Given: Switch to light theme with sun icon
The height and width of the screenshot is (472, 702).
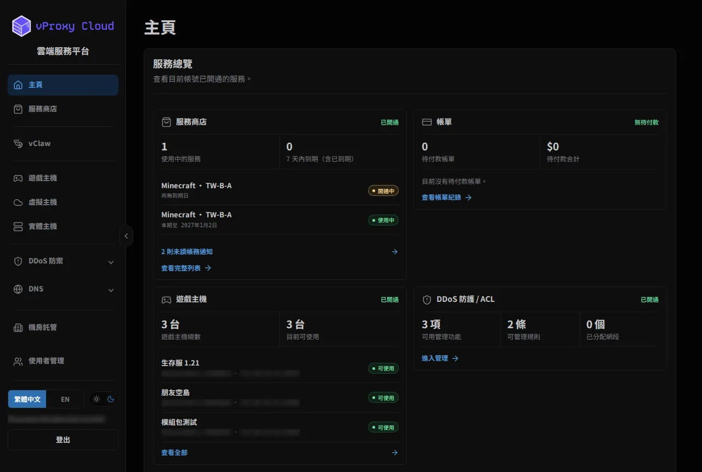Looking at the screenshot, I should pyautogui.click(x=97, y=399).
